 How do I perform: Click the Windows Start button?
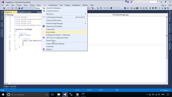click(3, 95)
